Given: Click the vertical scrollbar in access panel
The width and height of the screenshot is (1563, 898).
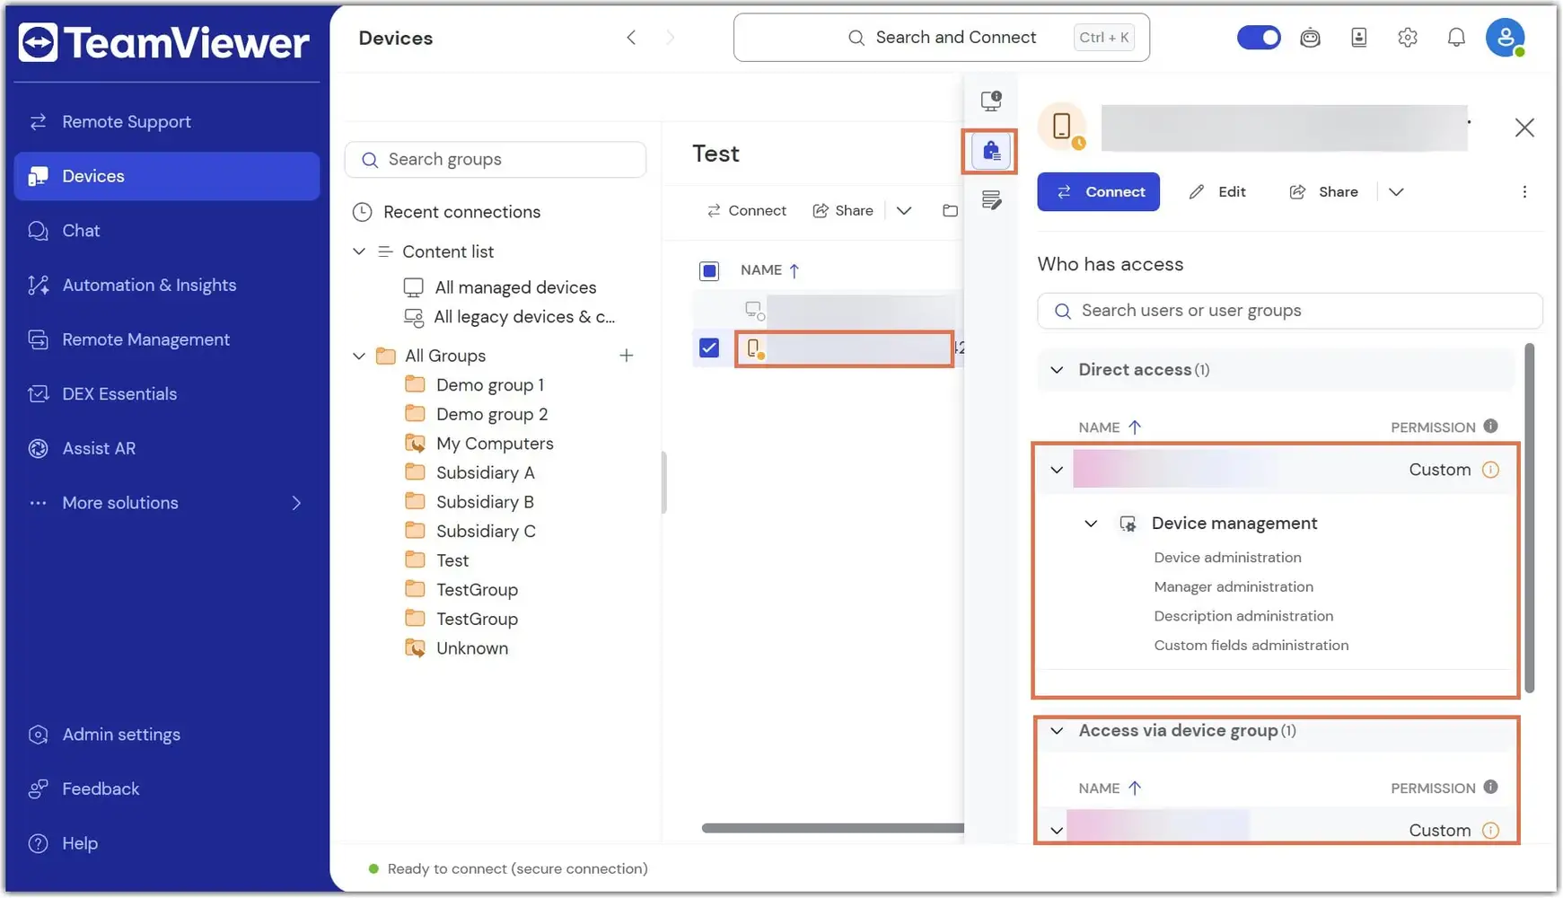Looking at the screenshot, I should tap(1529, 517).
